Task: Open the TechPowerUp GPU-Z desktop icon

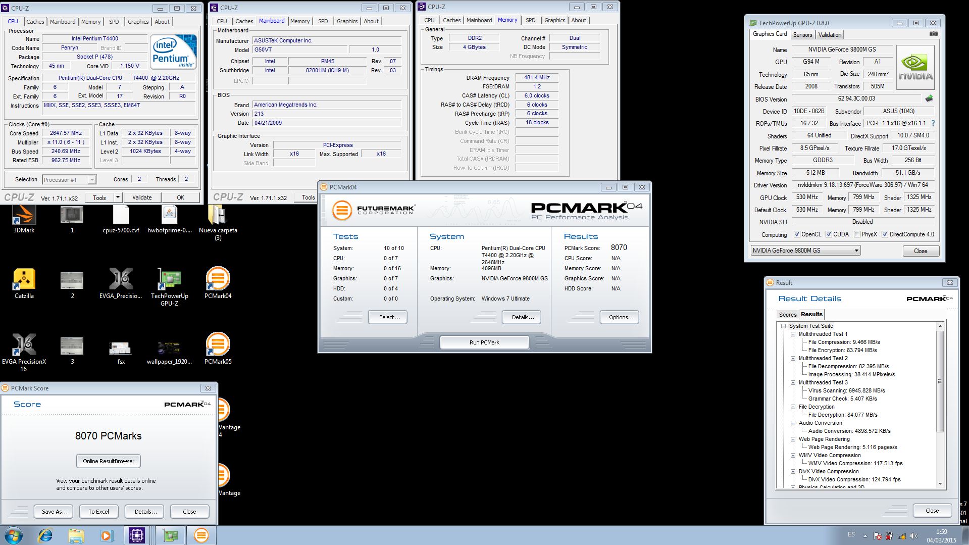Action: 169,286
